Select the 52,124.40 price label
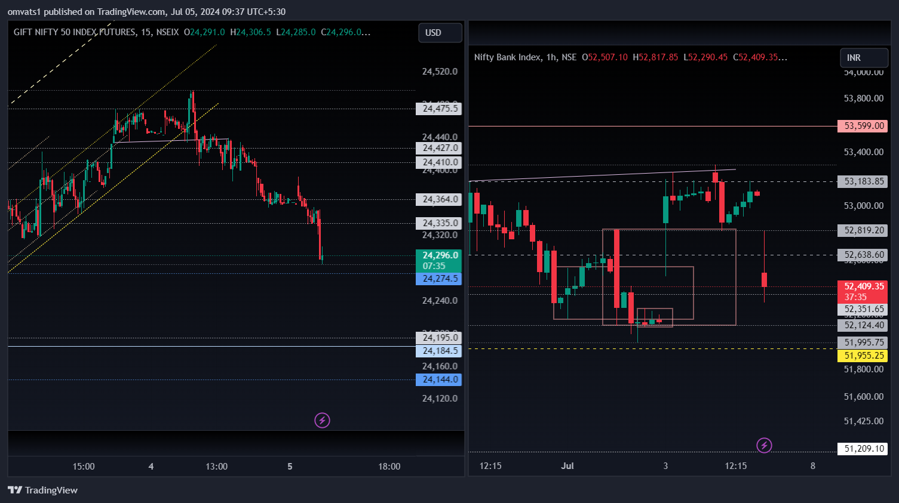 [863, 325]
